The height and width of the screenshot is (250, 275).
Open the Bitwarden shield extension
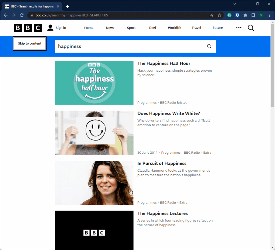pos(237,15)
